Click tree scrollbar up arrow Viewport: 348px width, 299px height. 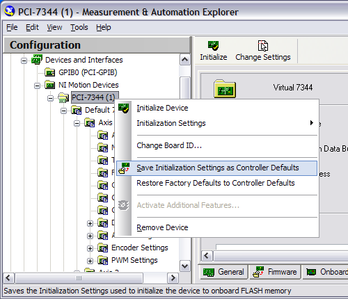pos(185,60)
